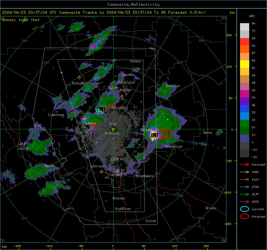Click the red forecast arrow in legend
Viewport: 267px width, 250px height.
point(244,164)
